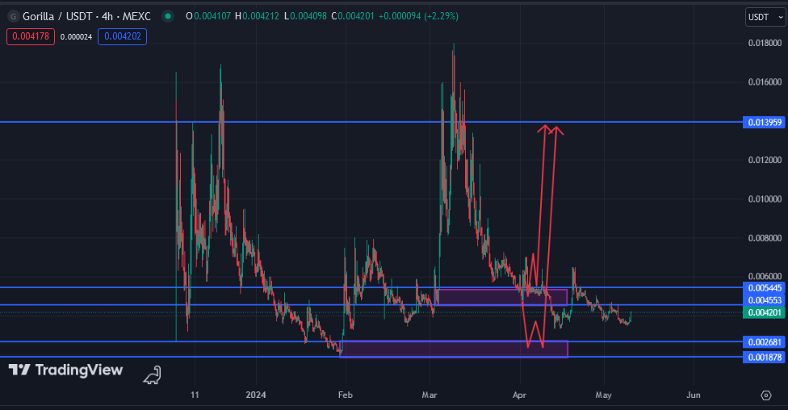Click the 0.018000 price axis label

pos(765,44)
